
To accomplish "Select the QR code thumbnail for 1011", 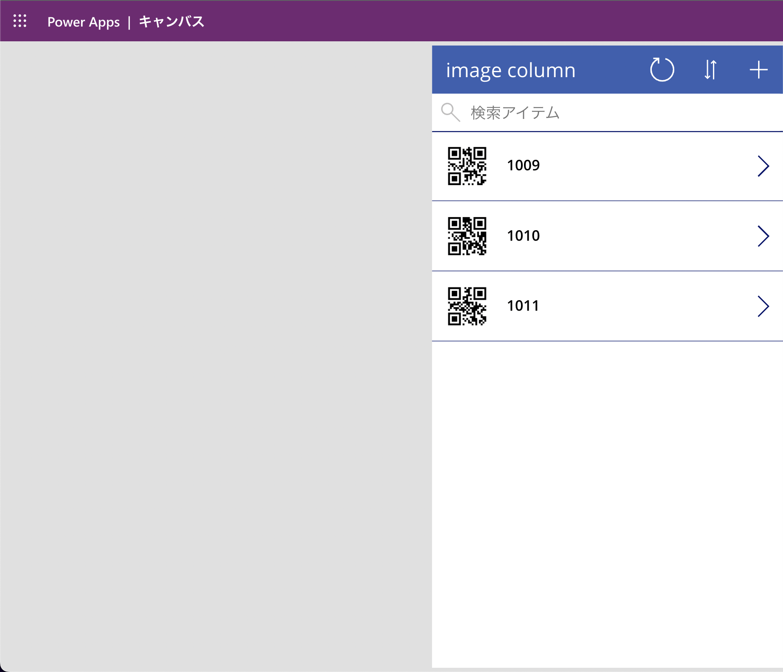I will click(x=467, y=306).
